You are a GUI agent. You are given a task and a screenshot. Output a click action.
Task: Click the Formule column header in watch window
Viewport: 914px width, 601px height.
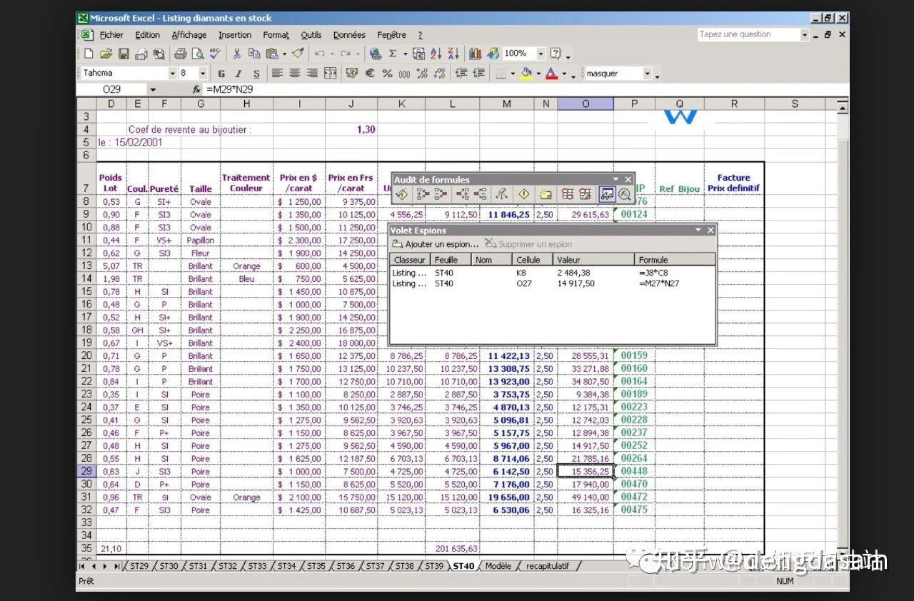(676, 260)
